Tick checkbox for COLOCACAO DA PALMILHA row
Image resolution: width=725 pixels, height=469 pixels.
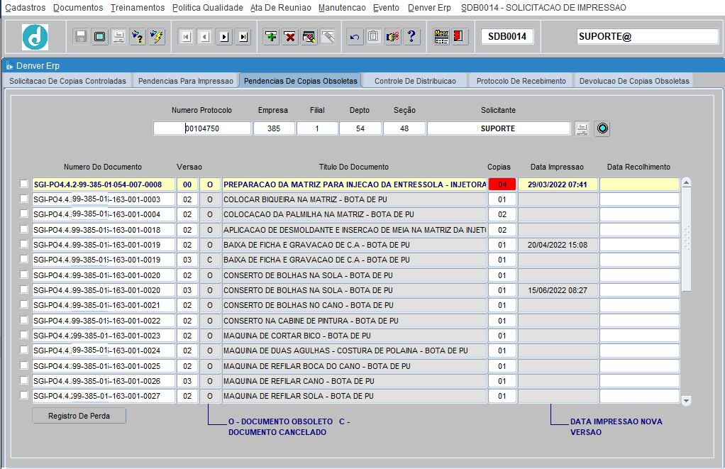click(24, 214)
